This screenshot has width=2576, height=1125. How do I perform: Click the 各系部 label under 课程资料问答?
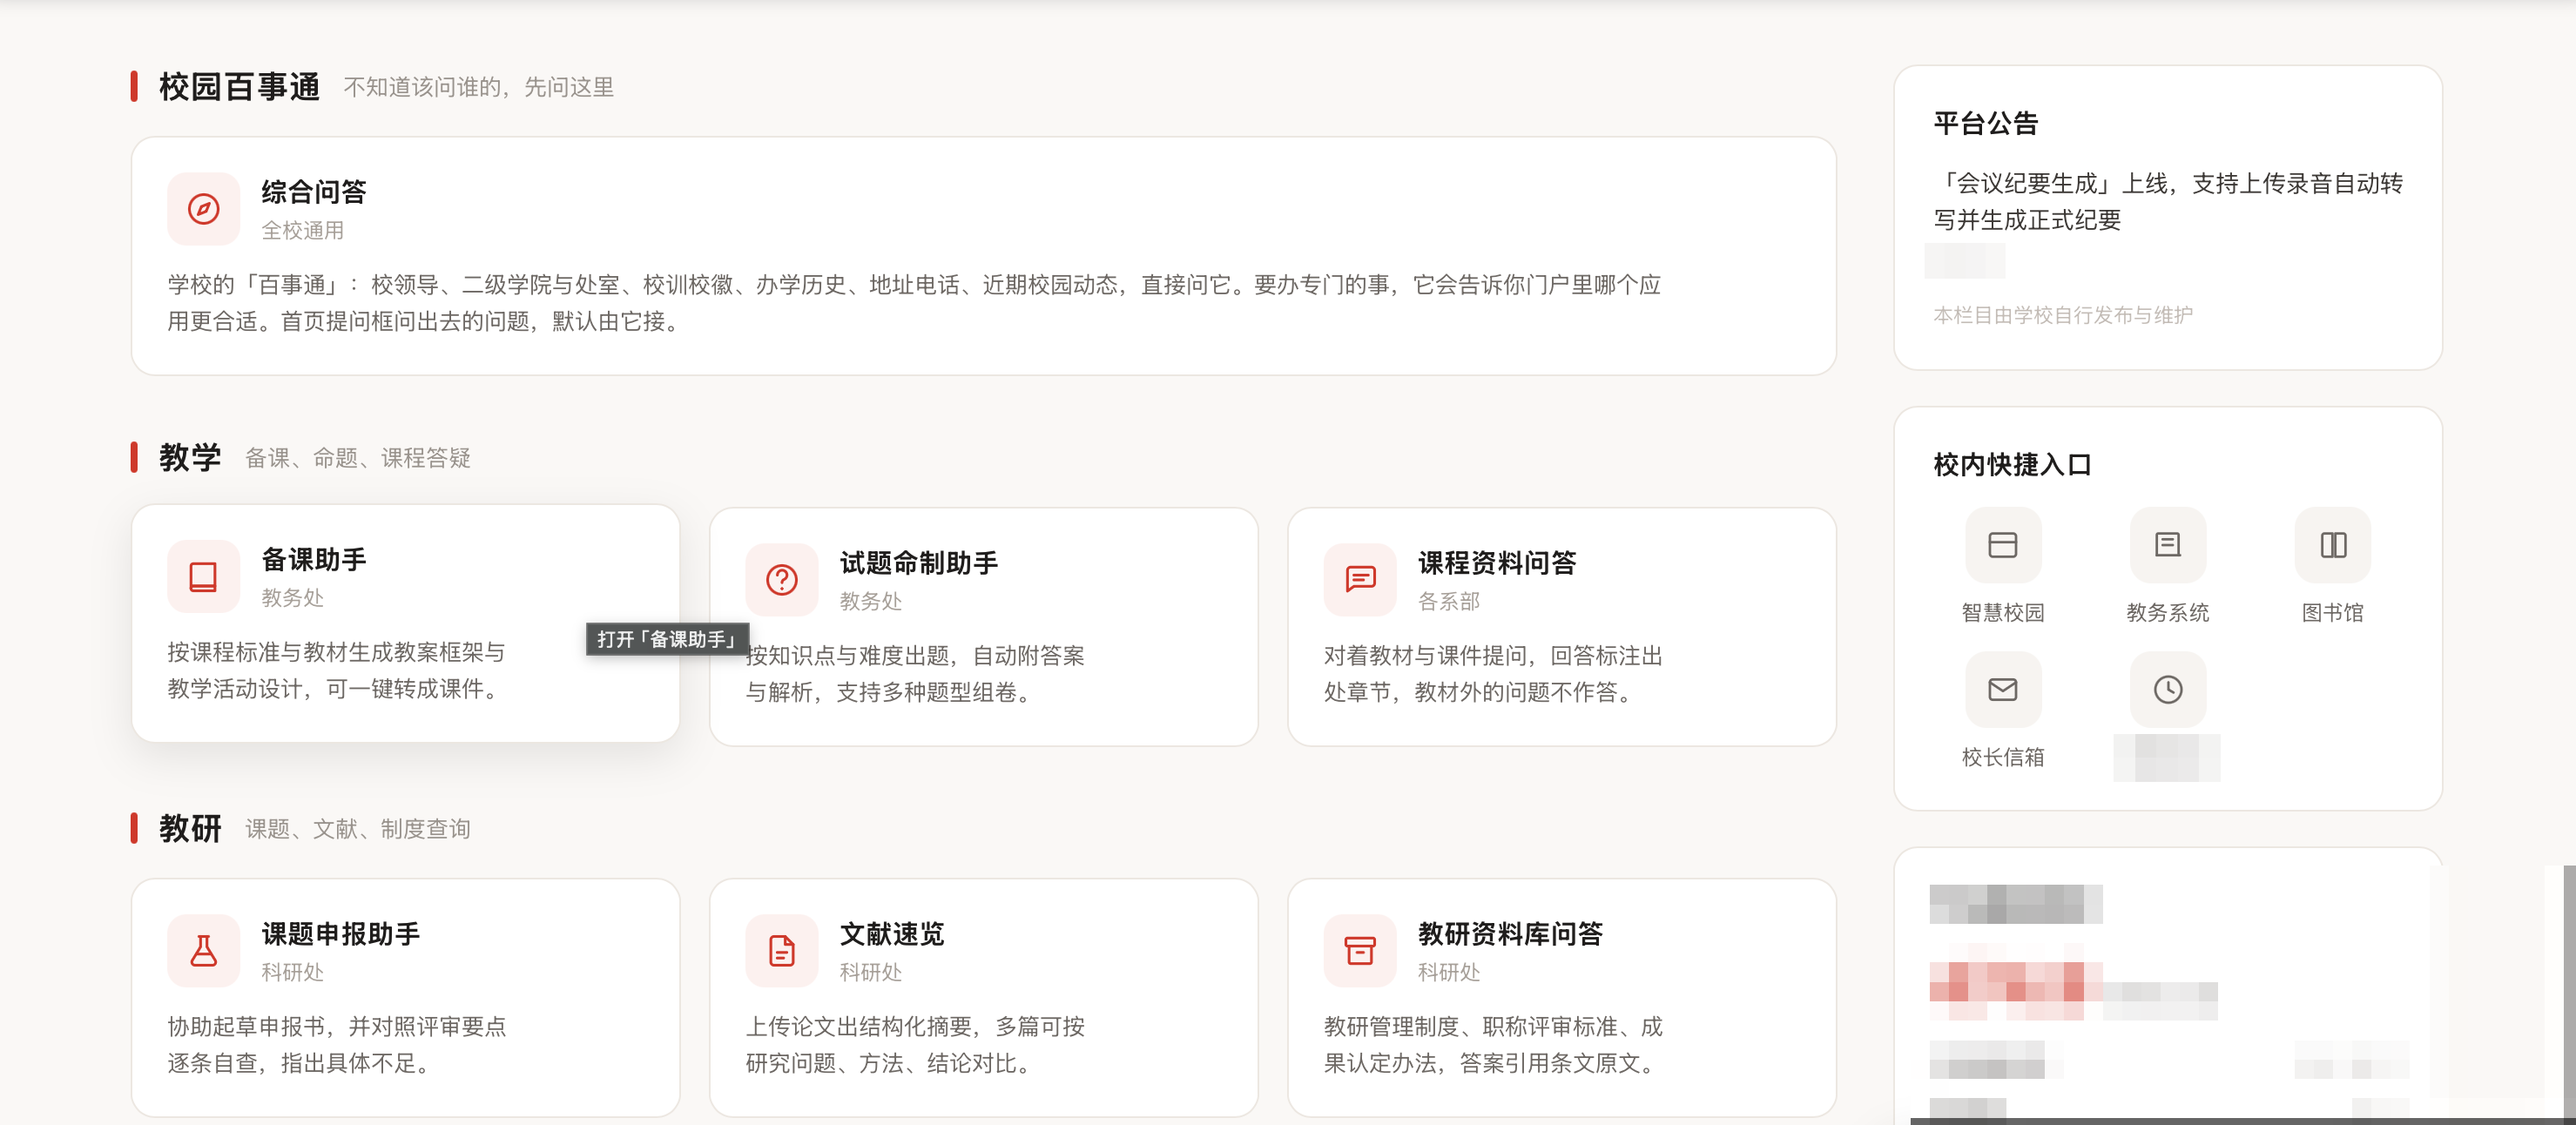point(1448,602)
